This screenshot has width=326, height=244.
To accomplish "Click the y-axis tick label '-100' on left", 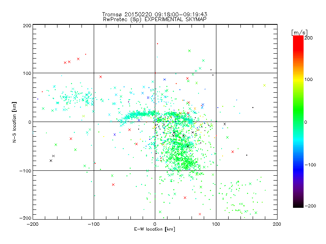I will [x=25, y=171].
